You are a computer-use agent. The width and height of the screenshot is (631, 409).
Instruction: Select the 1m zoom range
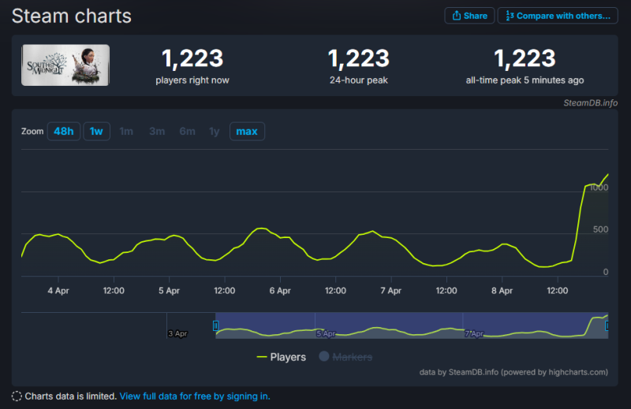pos(126,131)
